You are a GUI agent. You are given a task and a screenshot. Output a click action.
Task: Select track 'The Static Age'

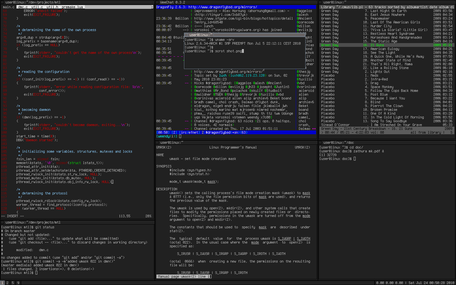point(384,41)
